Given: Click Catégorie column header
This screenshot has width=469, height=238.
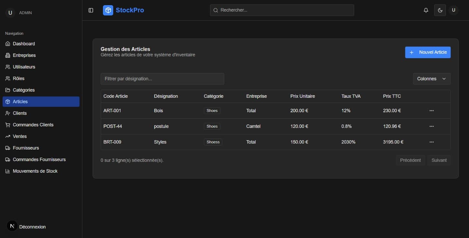Looking at the screenshot, I should [x=214, y=96].
